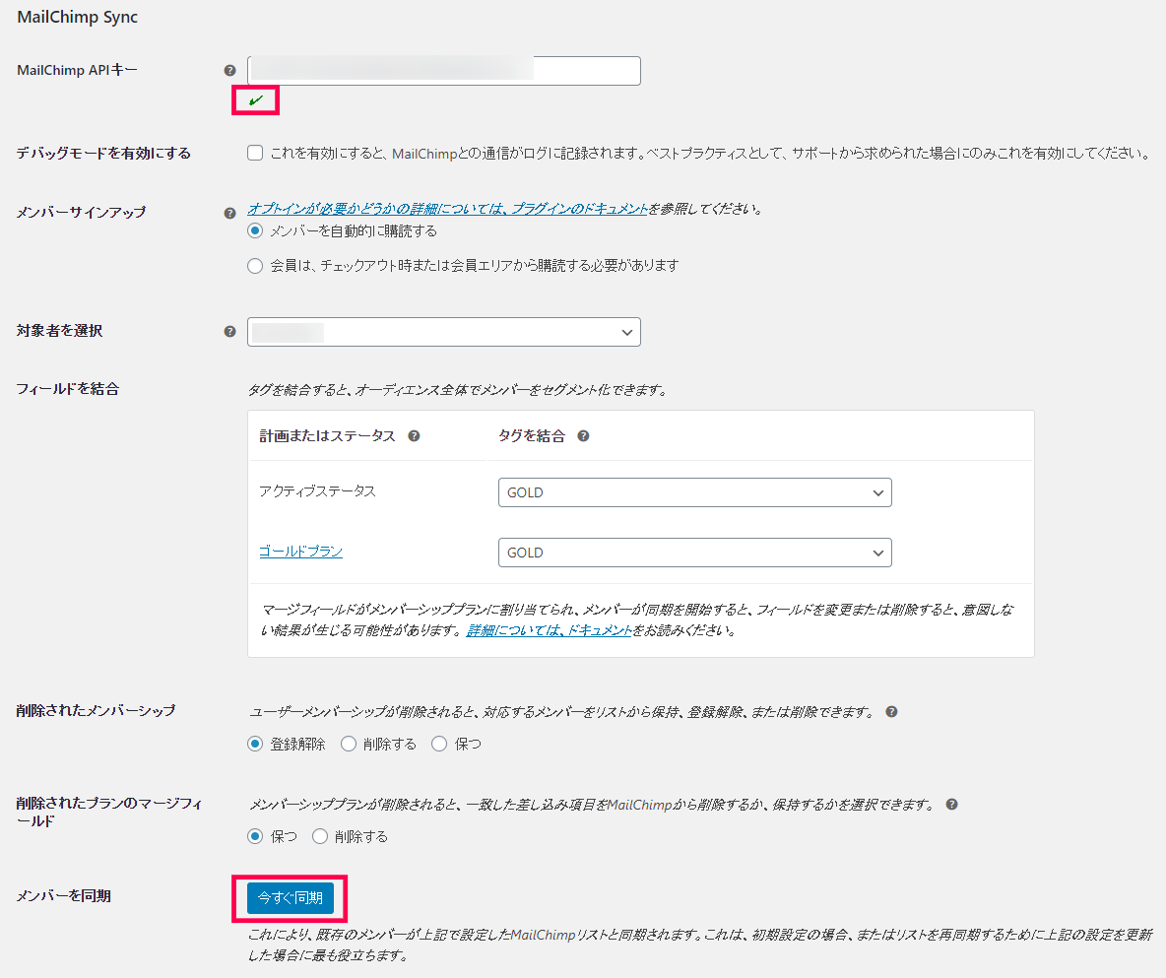The height and width of the screenshot is (978, 1166).
Task: Open help tooltip for MailChimp APIキー
Action: (229, 71)
